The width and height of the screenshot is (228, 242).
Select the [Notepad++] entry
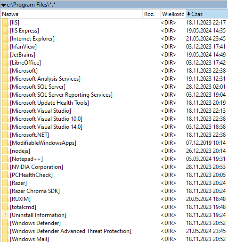[x=26, y=159]
